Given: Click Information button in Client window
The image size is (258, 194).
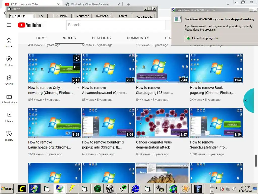Looking at the screenshot, I should point(103,16).
